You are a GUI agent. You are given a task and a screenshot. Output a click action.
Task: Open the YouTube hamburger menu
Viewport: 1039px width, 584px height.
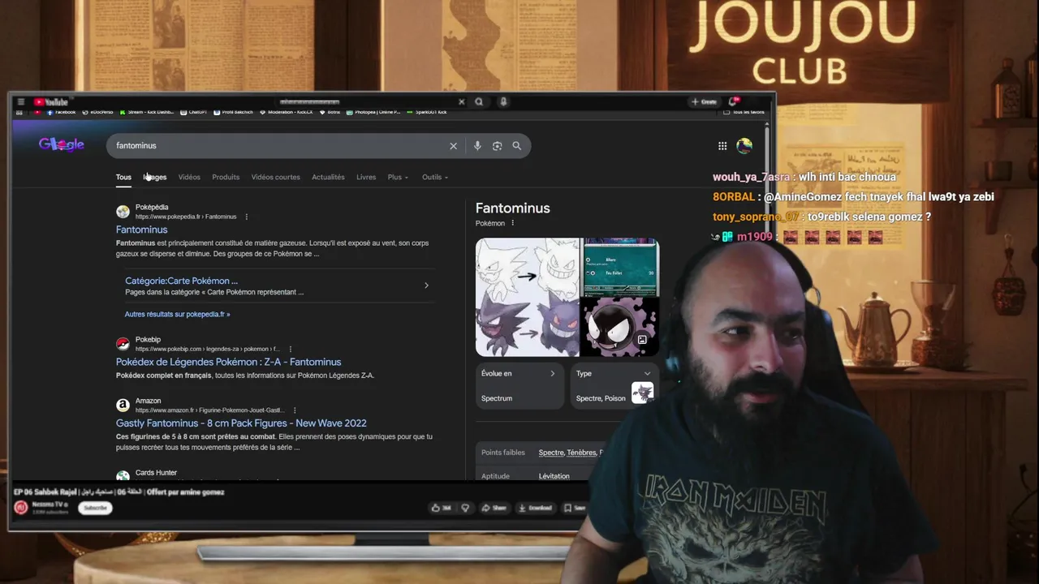point(20,101)
